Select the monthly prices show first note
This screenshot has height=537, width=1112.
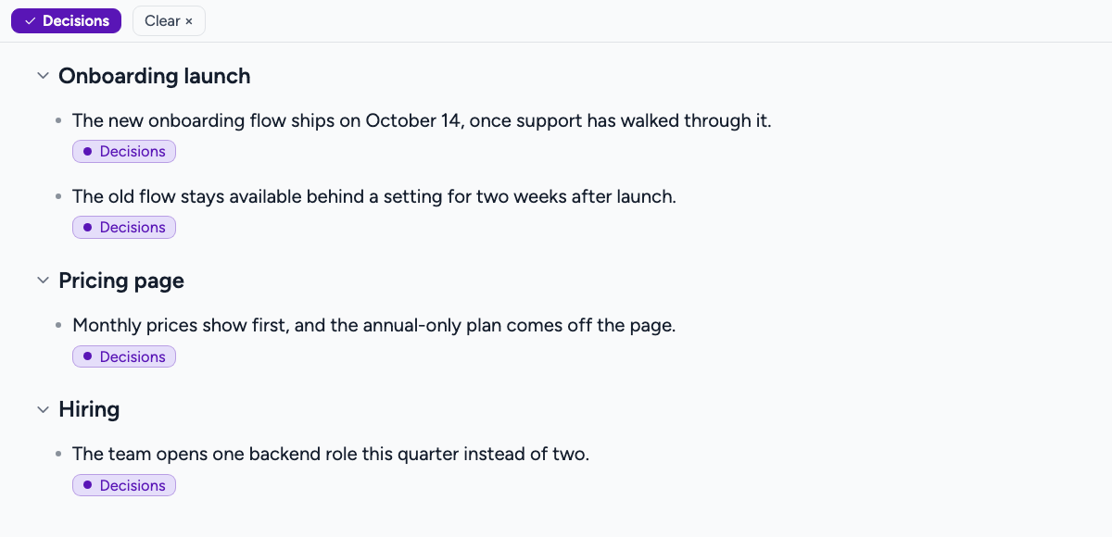[374, 326]
